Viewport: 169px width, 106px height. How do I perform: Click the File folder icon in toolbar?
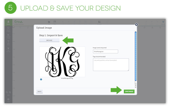pos(49,22)
